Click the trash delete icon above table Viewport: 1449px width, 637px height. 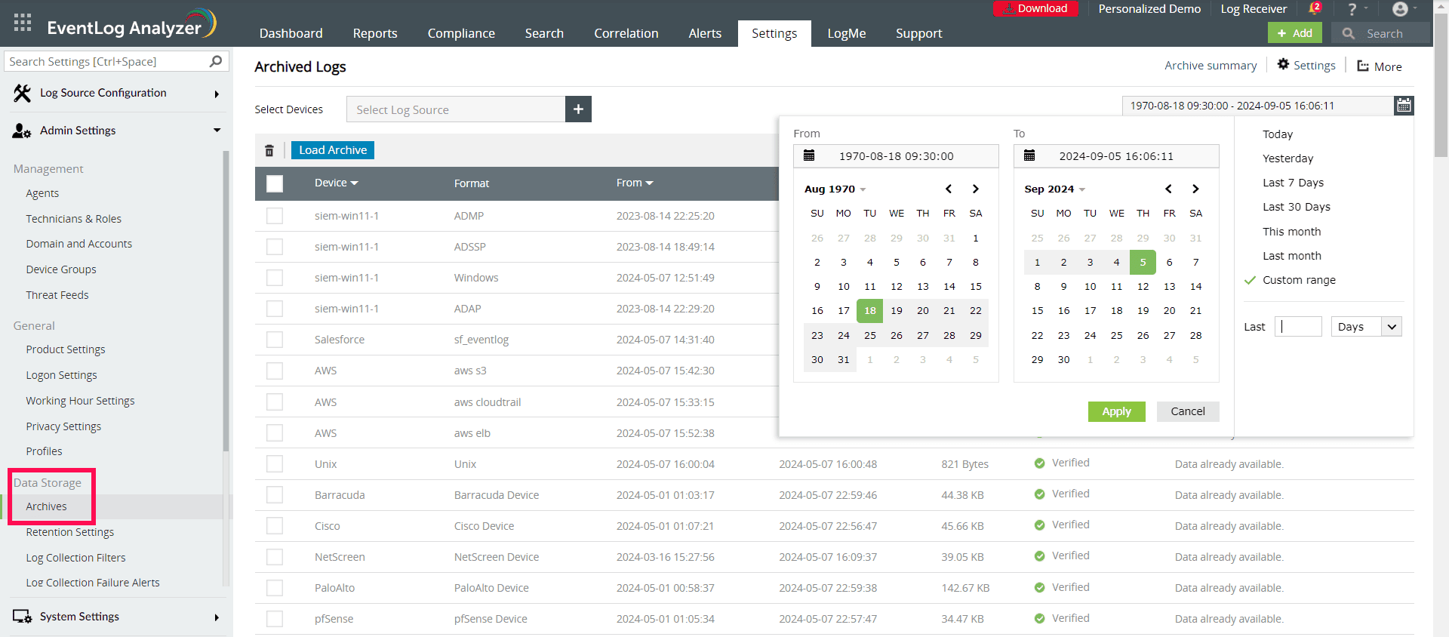[x=269, y=150]
